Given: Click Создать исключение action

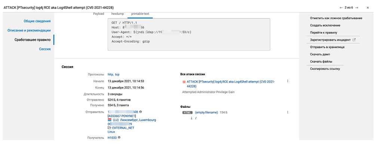Looking at the screenshot, I should tap(325, 25).
